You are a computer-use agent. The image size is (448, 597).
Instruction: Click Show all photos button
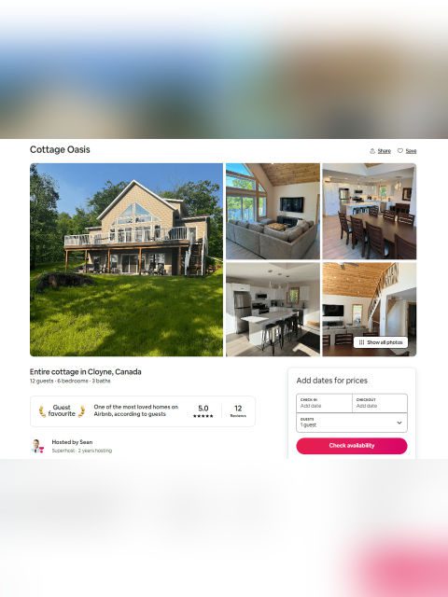pos(381,342)
